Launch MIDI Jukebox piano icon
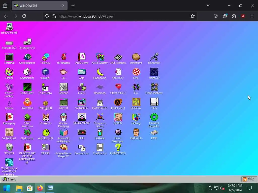258x193 pixels. coord(118,57)
